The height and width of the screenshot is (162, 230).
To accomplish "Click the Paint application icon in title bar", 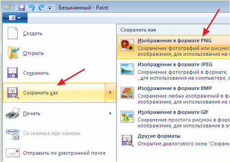I will (7, 8).
